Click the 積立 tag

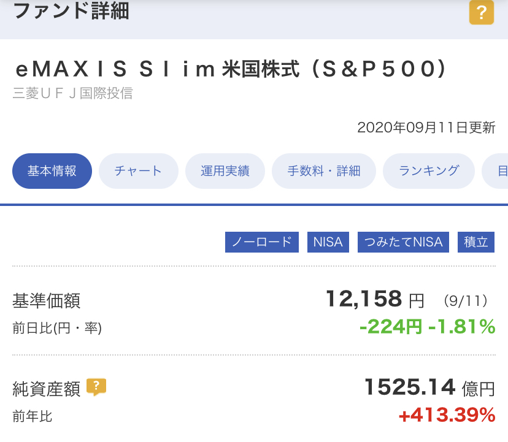[x=476, y=242]
